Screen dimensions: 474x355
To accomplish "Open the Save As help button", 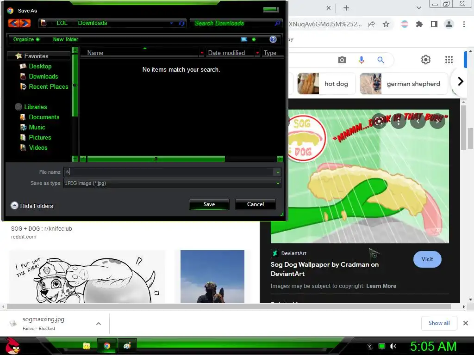I will pos(273,39).
